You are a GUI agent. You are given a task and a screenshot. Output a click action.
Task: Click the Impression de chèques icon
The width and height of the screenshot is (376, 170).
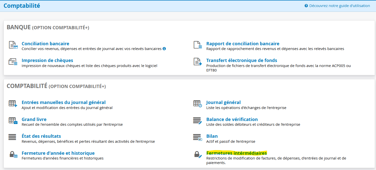pyautogui.click(x=13, y=62)
